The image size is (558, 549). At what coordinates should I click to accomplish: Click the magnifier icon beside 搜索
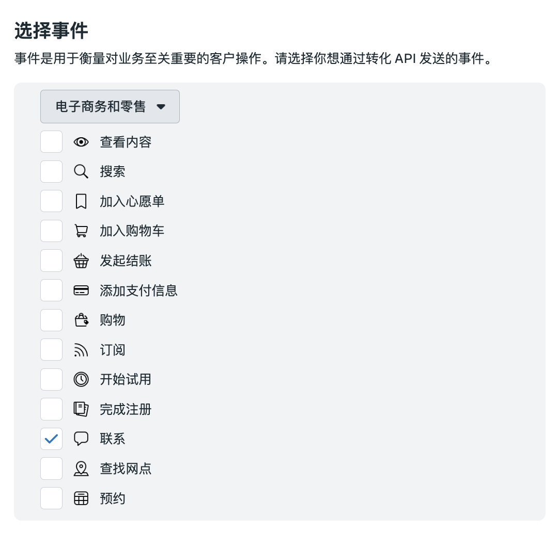click(81, 171)
